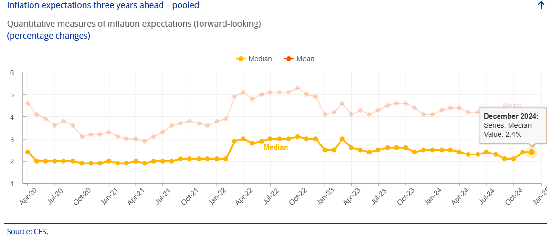Click the (percentage changes) subtitle text
553x236 pixels.
pyautogui.click(x=48, y=36)
